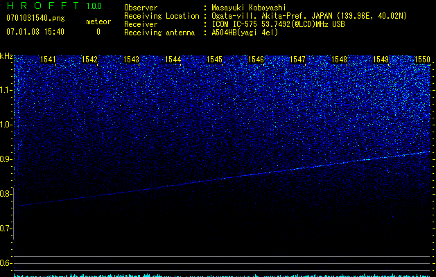Click the Receiver field label
Screen dimensions: 436x277
click(x=141, y=24)
